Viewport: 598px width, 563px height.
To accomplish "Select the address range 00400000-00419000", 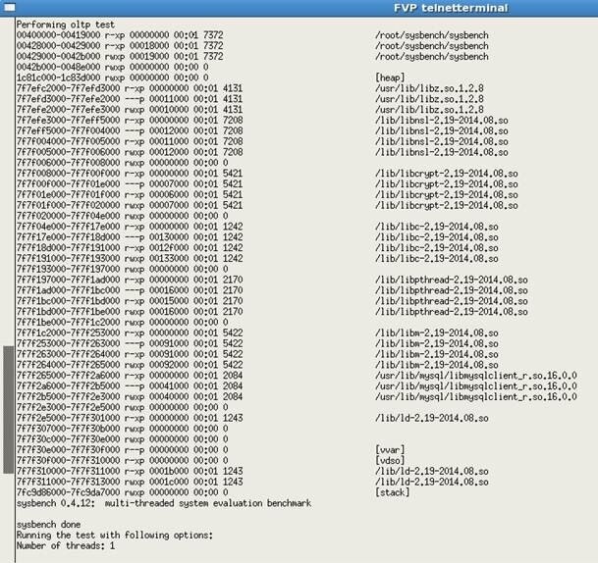I will point(58,35).
